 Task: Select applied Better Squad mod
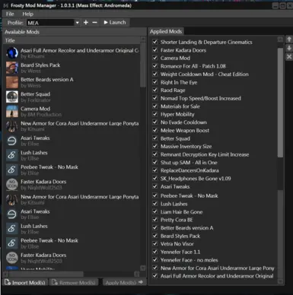tap(175, 138)
